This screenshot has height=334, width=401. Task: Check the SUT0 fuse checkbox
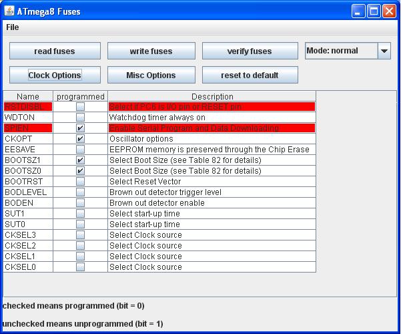[80, 224]
